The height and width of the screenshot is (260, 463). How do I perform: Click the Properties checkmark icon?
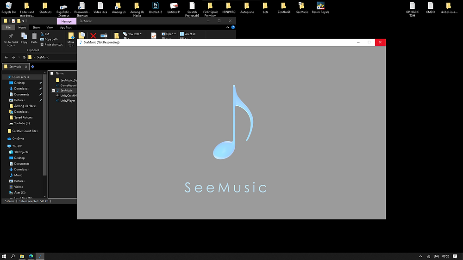point(154,36)
